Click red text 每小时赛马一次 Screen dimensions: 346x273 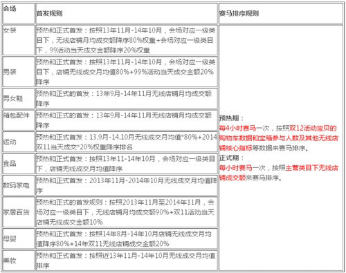click(242, 168)
